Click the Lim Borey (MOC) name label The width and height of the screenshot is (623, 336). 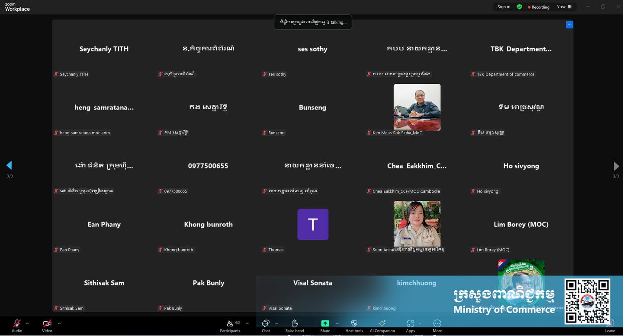(493, 250)
